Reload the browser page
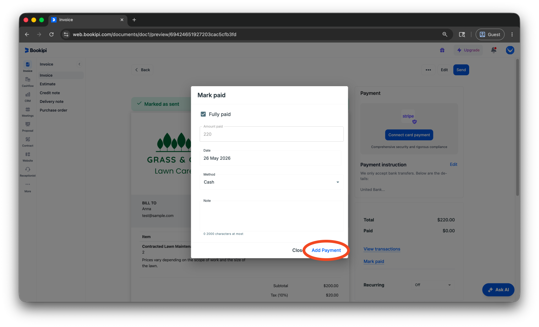539x327 pixels. click(x=51, y=34)
